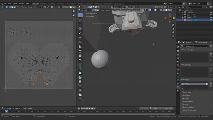213x120 pixels.
Task: Enable edge select mode in 3D viewport
Action: coord(96,10)
